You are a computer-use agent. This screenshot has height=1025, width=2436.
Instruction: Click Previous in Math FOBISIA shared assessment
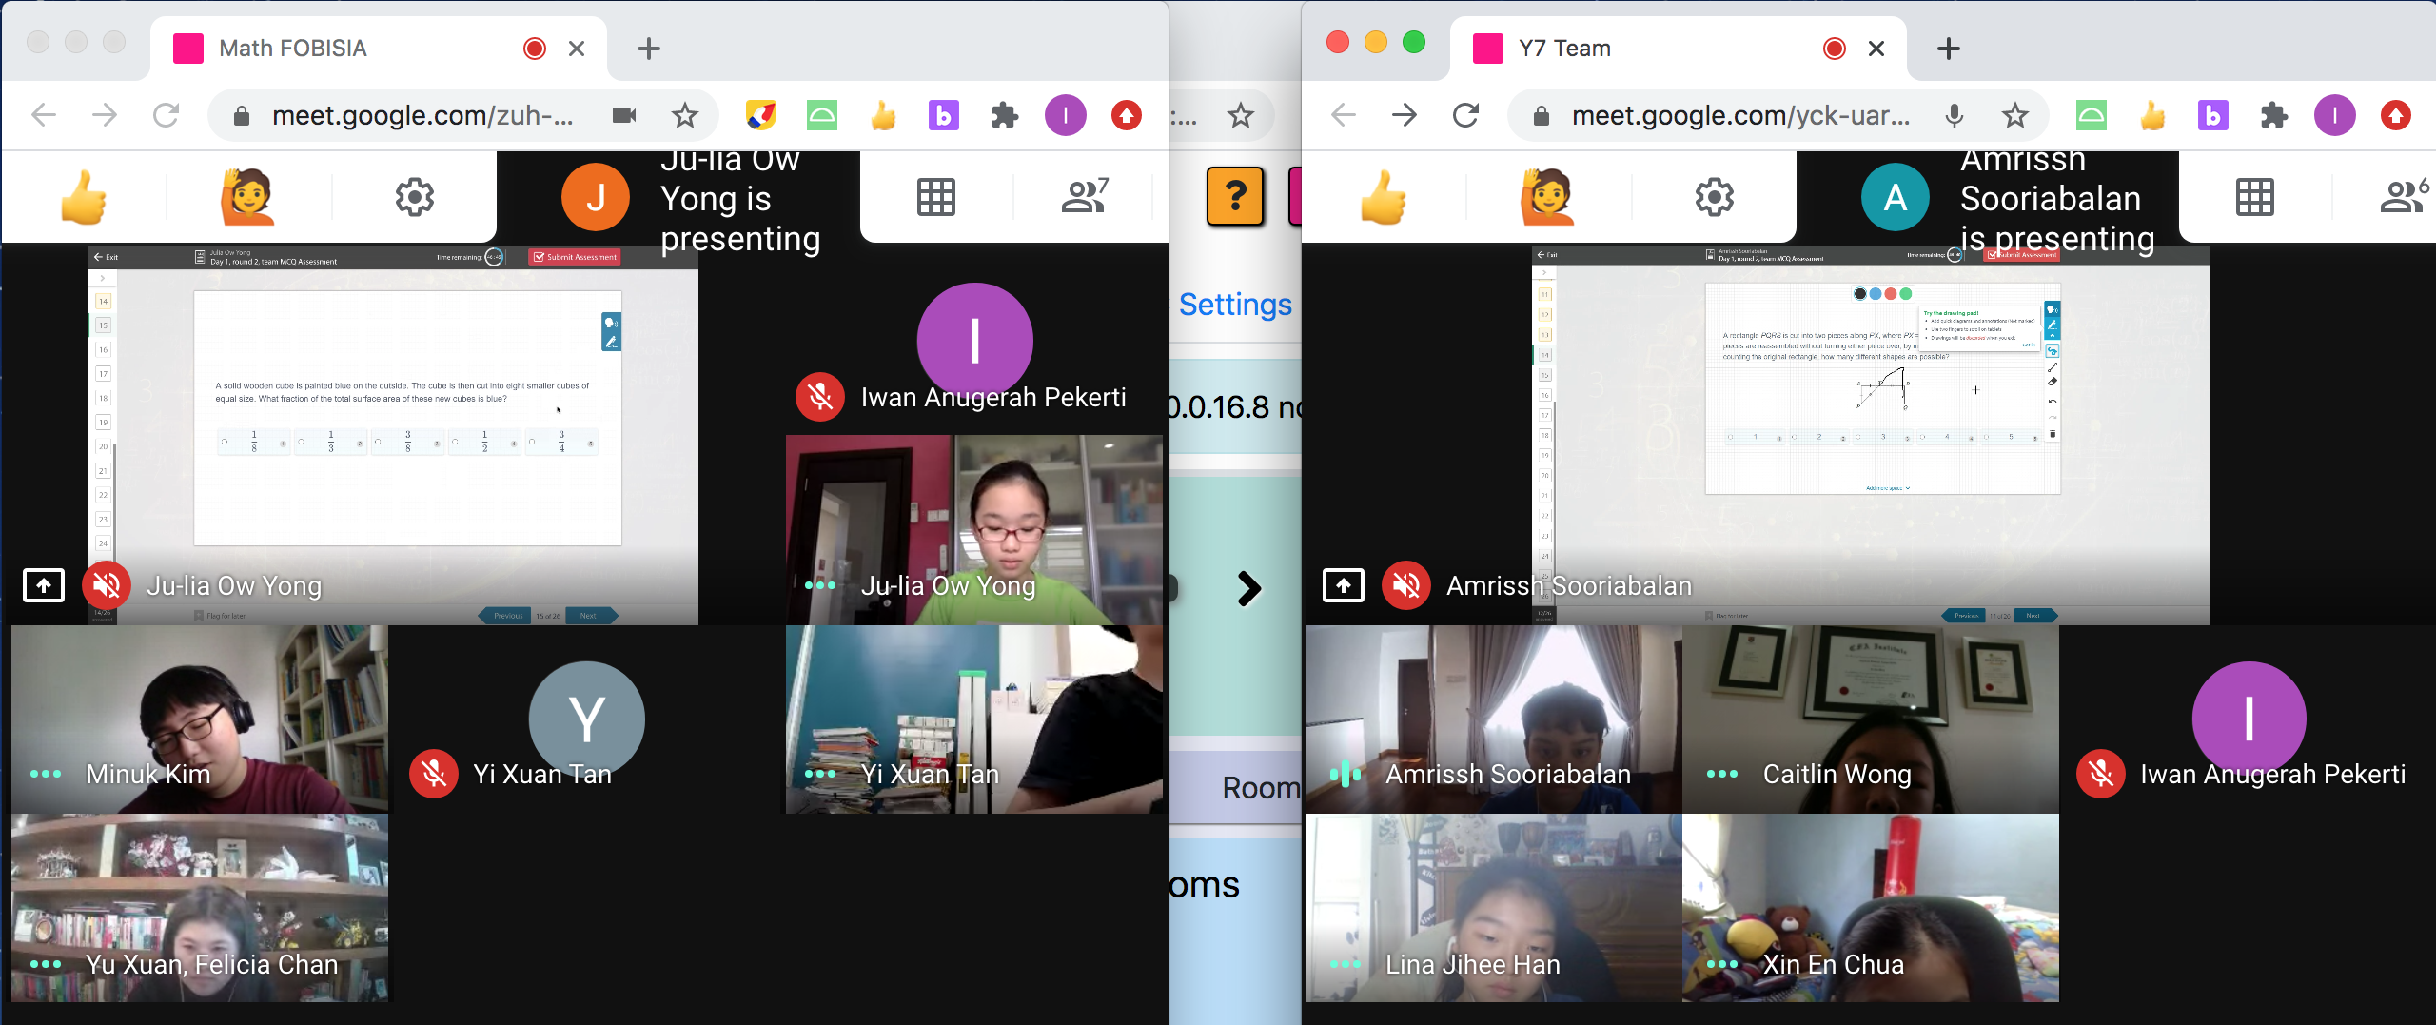click(505, 616)
